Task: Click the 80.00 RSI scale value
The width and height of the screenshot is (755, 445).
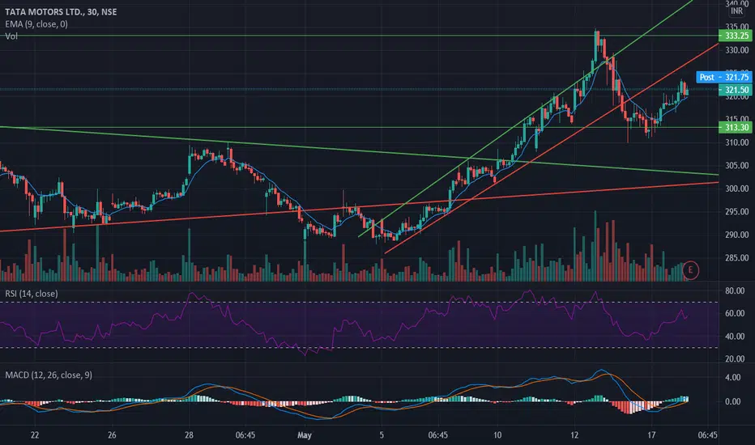Action: [x=736, y=290]
